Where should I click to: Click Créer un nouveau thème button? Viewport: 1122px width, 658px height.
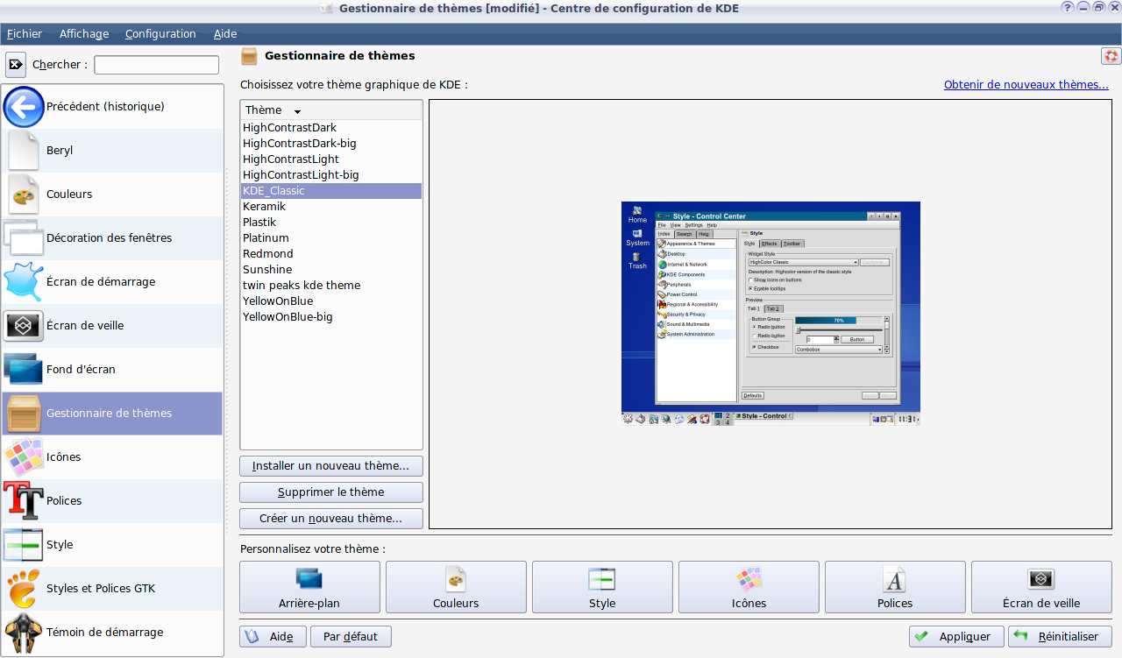[x=331, y=519]
